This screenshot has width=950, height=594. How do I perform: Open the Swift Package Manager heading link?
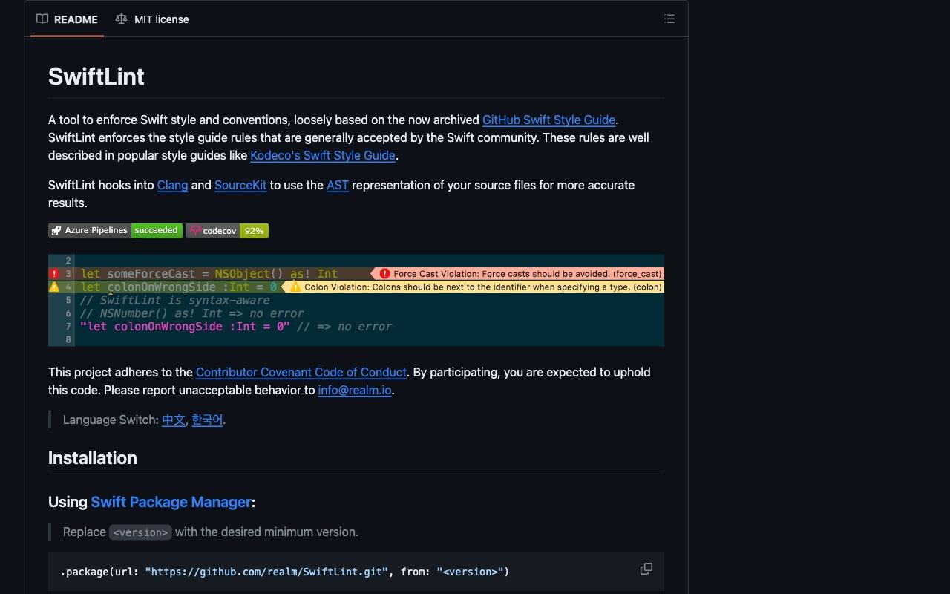click(171, 502)
